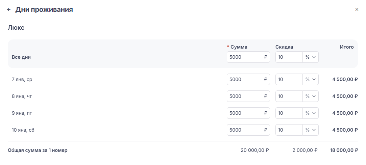Click the Дни проживания header title
The height and width of the screenshot is (165, 366).
[x=44, y=10]
